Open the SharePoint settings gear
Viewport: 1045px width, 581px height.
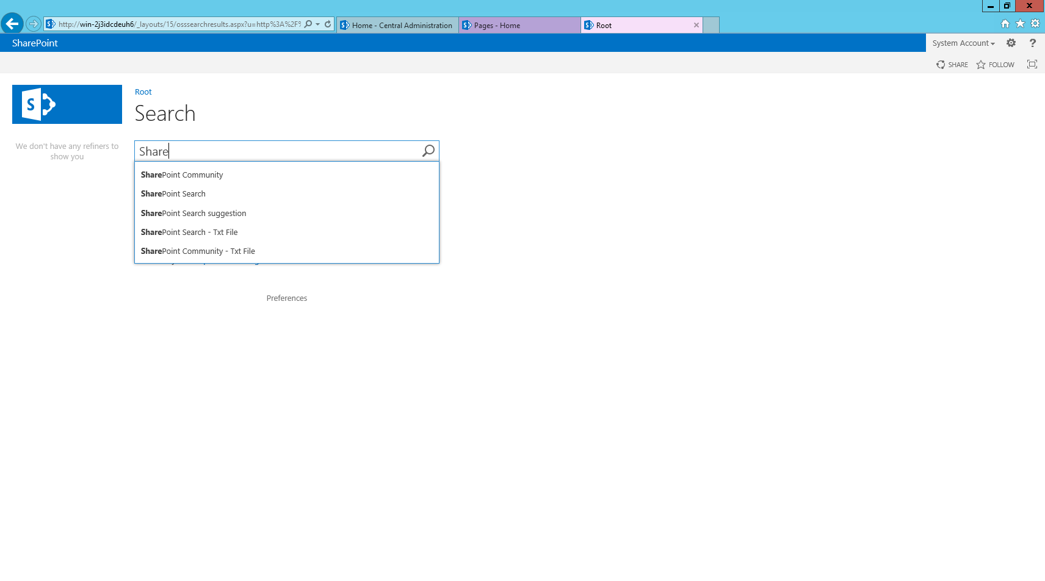pos(1011,43)
